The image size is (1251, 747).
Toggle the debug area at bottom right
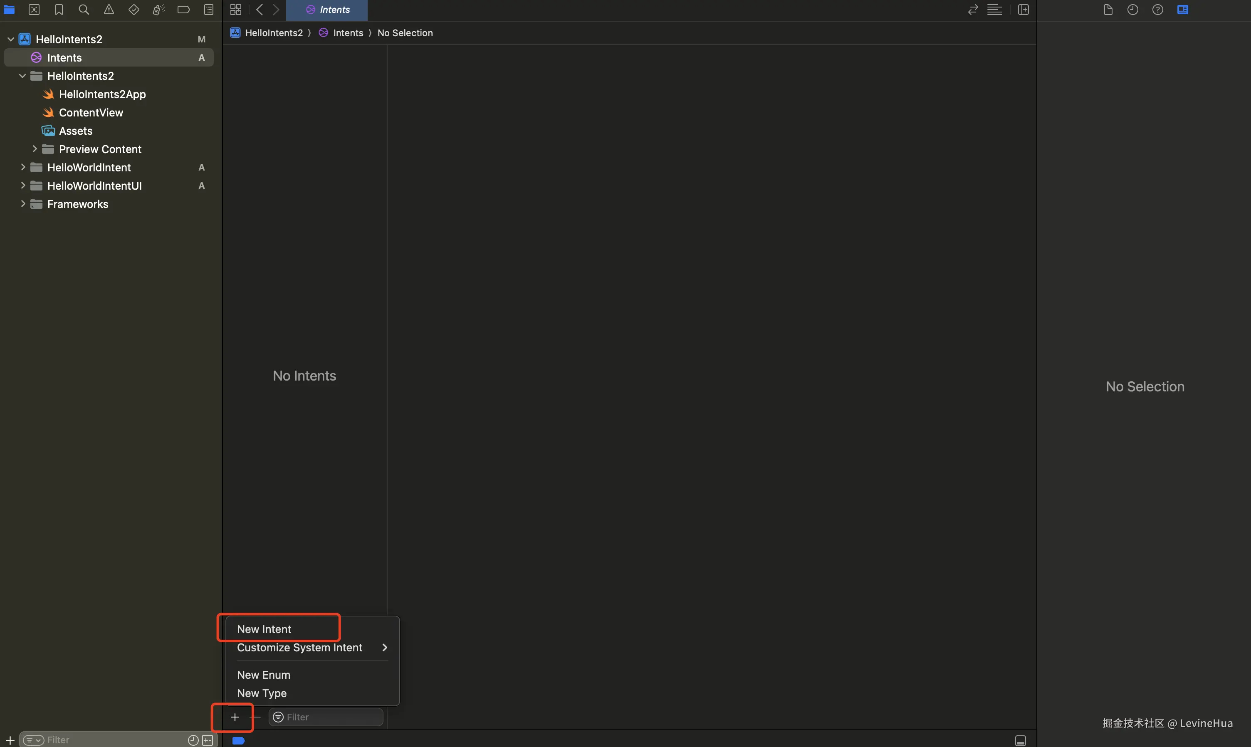[x=1020, y=740]
